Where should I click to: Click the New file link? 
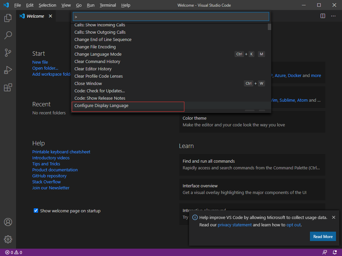click(x=40, y=62)
